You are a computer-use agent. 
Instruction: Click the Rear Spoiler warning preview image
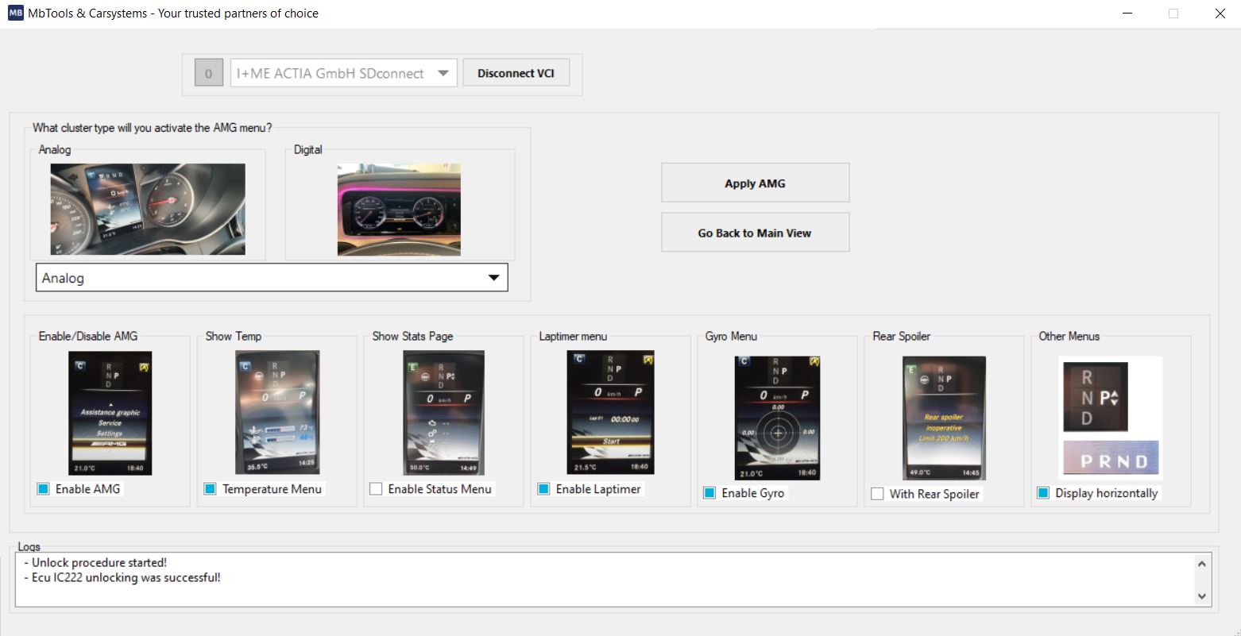943,416
